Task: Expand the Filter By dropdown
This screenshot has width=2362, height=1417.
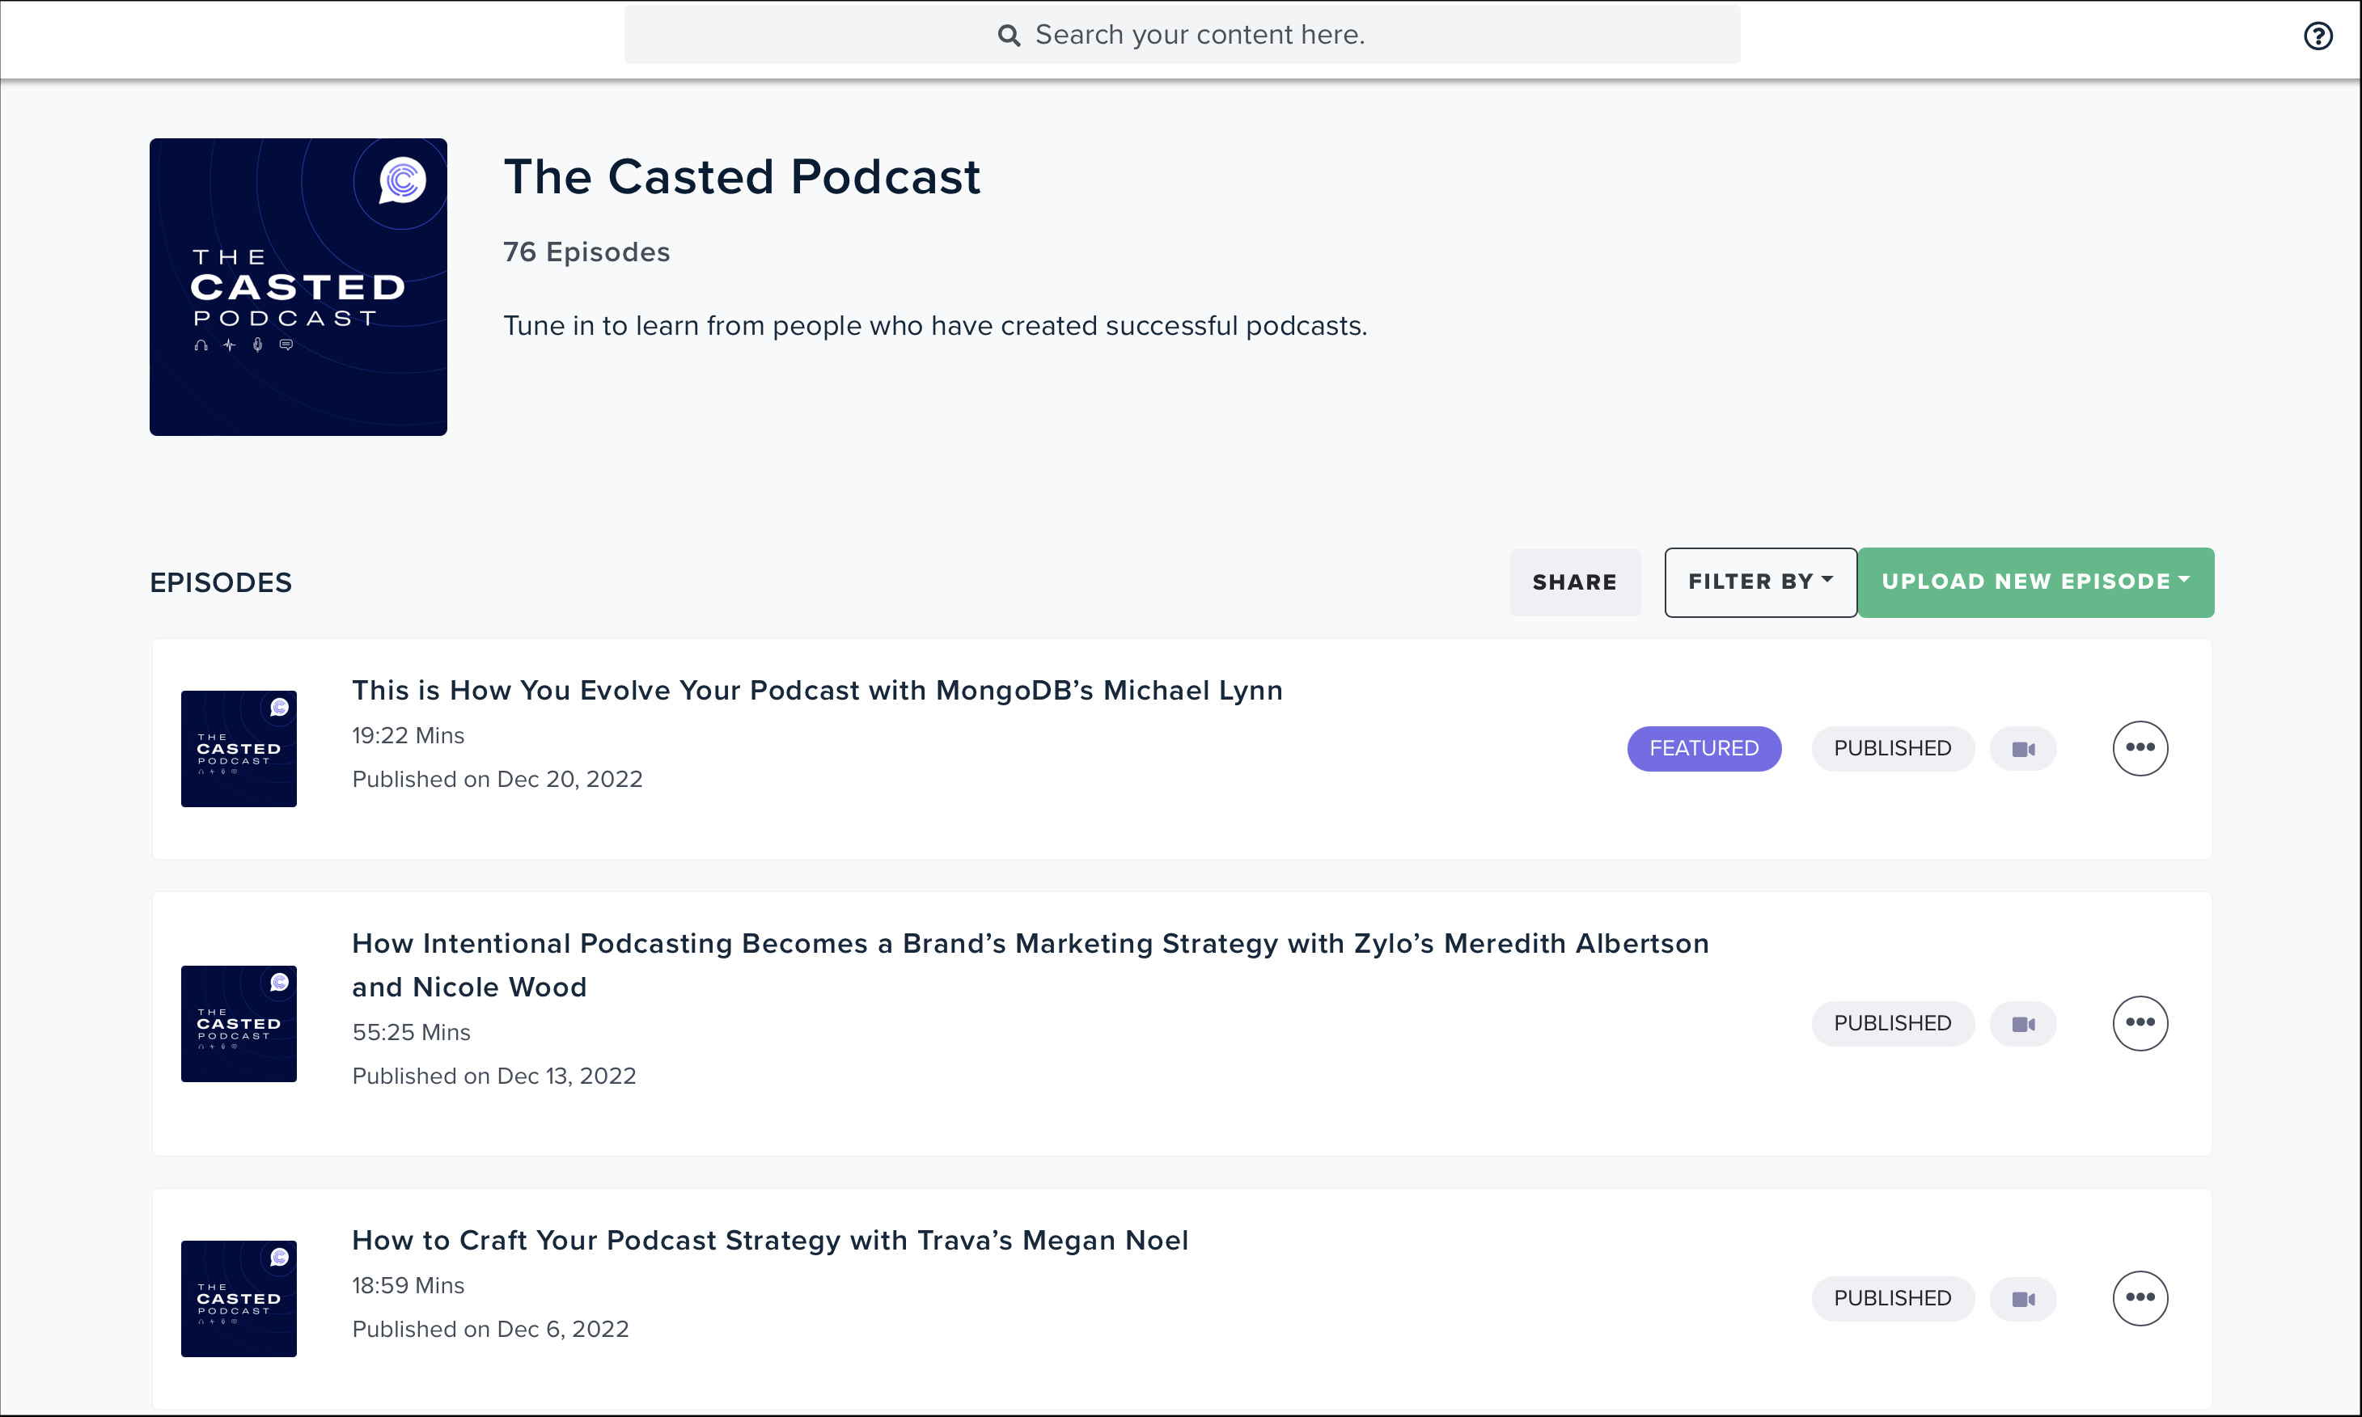Action: [1760, 582]
